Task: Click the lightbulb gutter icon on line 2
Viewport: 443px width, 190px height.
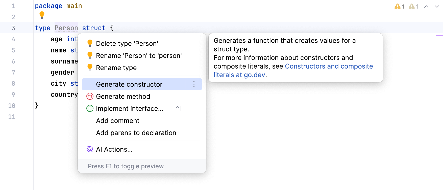Action: [42, 15]
